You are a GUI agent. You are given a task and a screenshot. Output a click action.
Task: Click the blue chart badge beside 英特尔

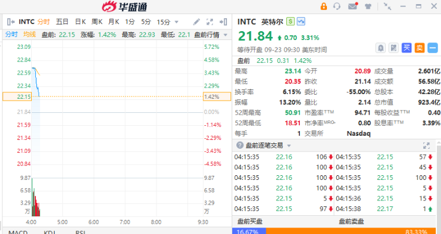pos(301,21)
